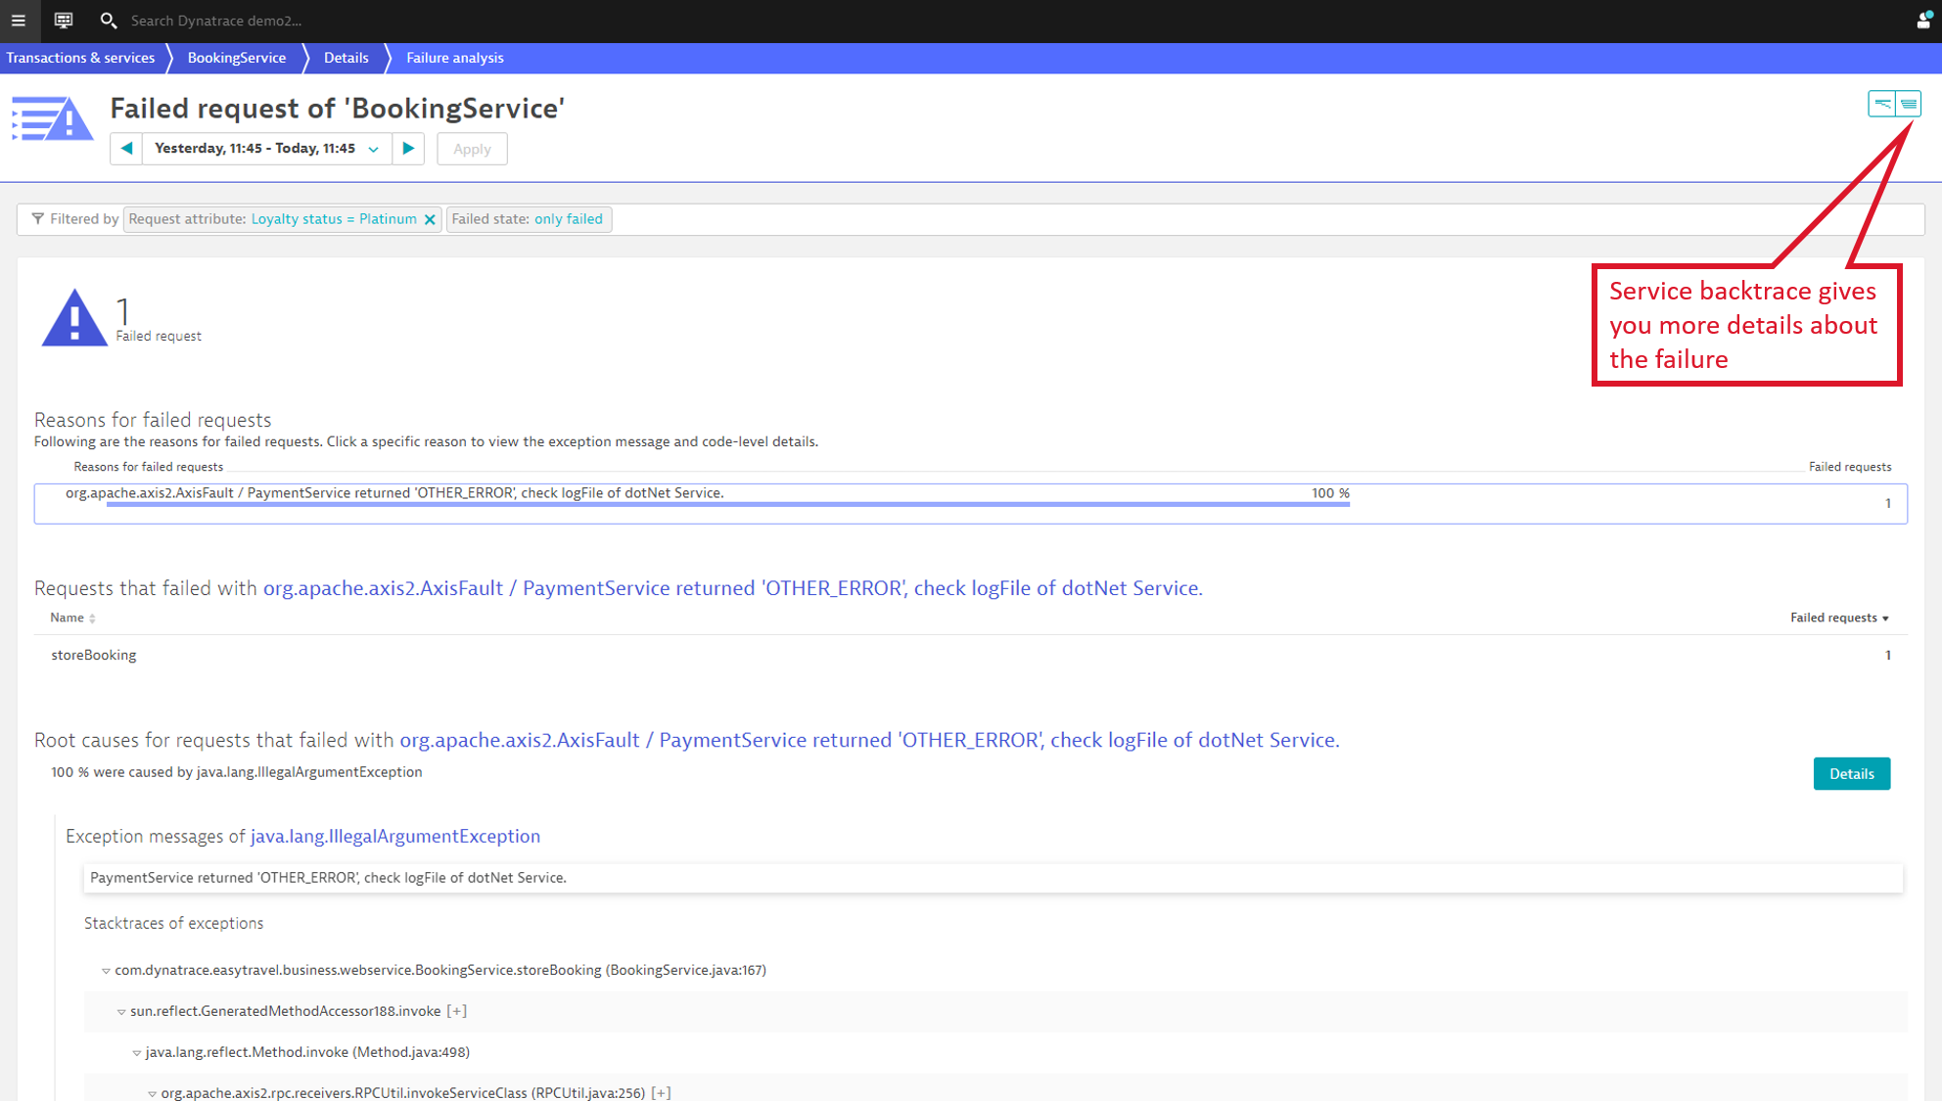Click the 100 % failure progress bar
The height and width of the screenshot is (1101, 1942).
728,504
